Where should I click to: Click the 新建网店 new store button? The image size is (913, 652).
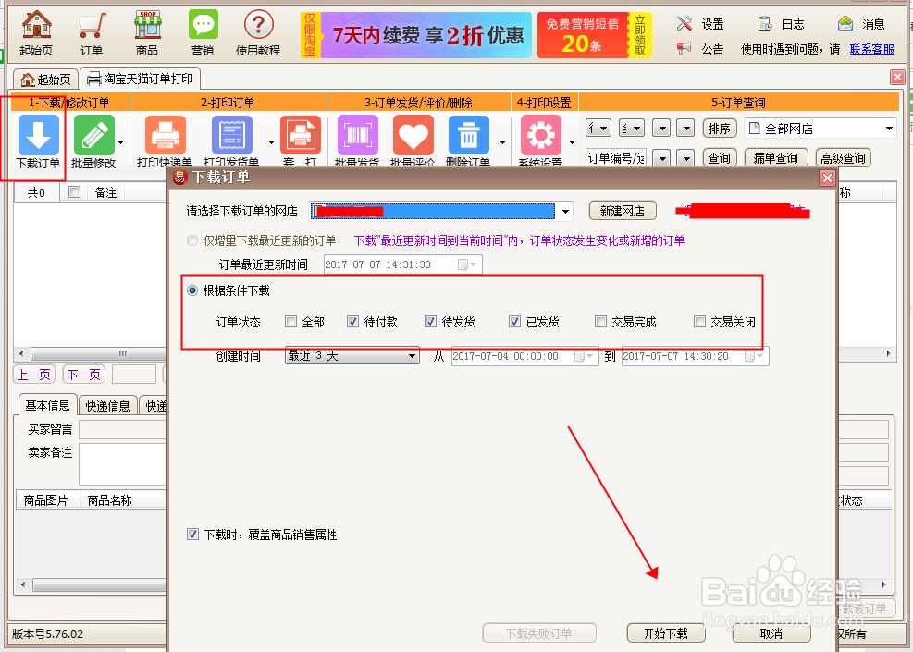point(622,210)
